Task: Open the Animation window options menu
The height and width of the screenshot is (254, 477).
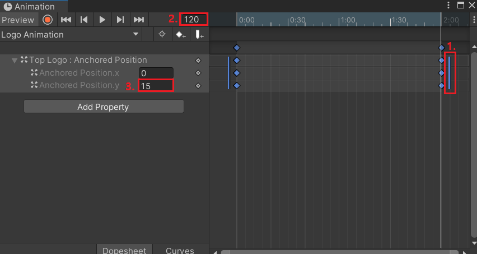Action: pyautogui.click(x=448, y=5)
